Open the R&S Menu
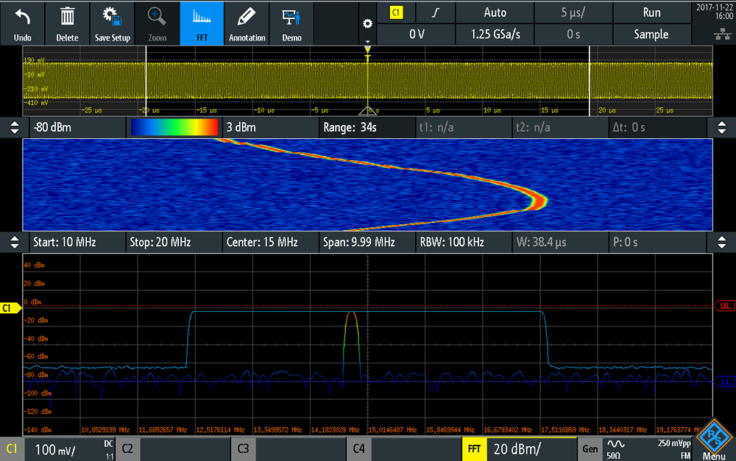 click(x=714, y=441)
